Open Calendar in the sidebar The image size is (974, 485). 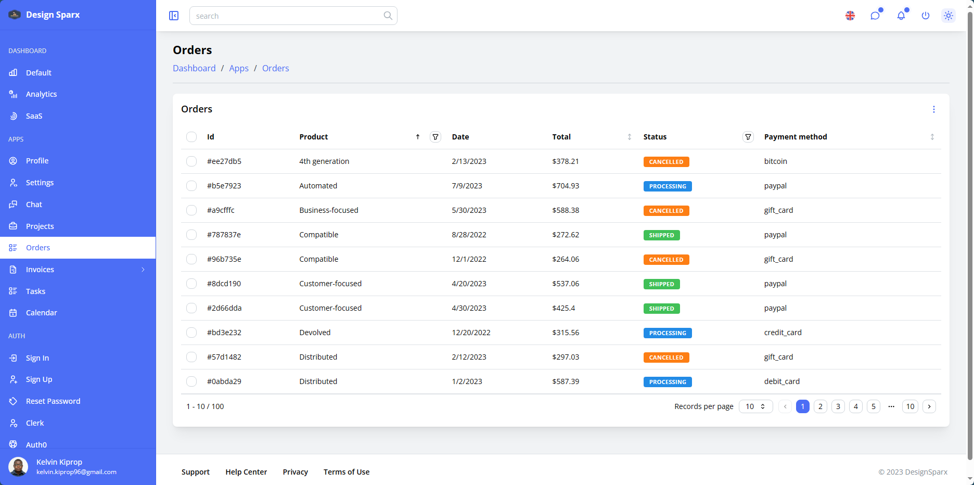click(x=41, y=313)
